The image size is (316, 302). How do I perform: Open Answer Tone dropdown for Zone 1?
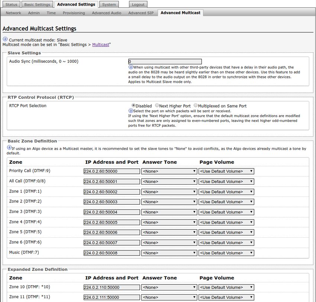(x=169, y=192)
